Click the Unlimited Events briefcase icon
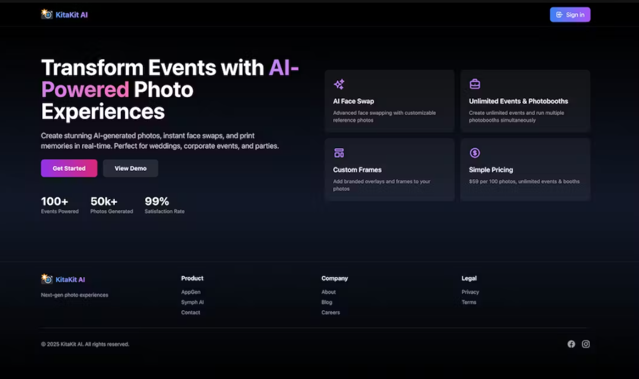The image size is (639, 379). click(x=475, y=84)
